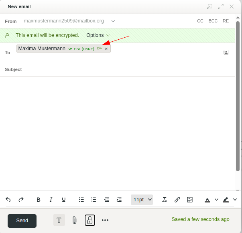Toggle italic text formatting
Screen dimensions: 242x233
click(51, 199)
